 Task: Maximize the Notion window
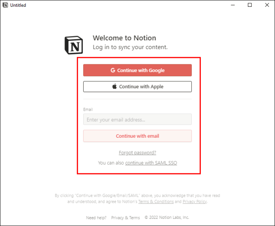(250, 5)
